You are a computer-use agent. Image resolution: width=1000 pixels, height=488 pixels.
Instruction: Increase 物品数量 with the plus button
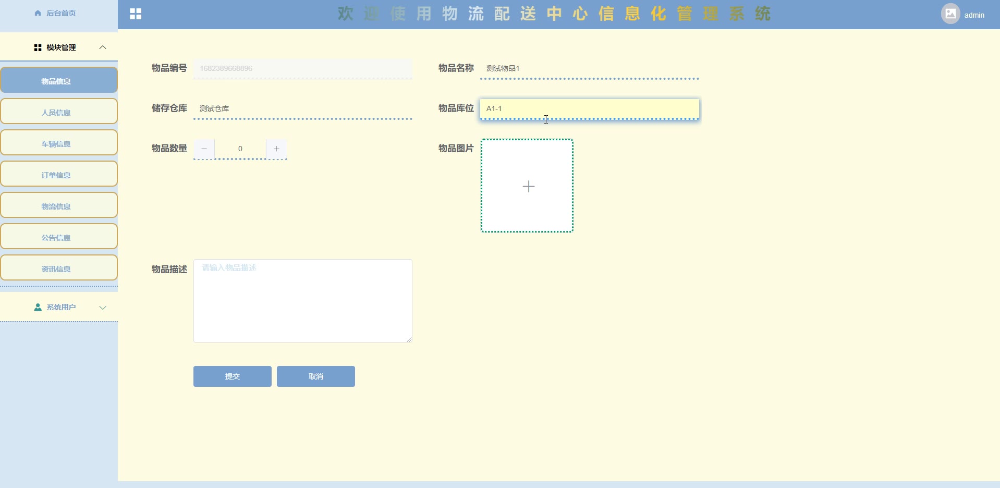[276, 149]
